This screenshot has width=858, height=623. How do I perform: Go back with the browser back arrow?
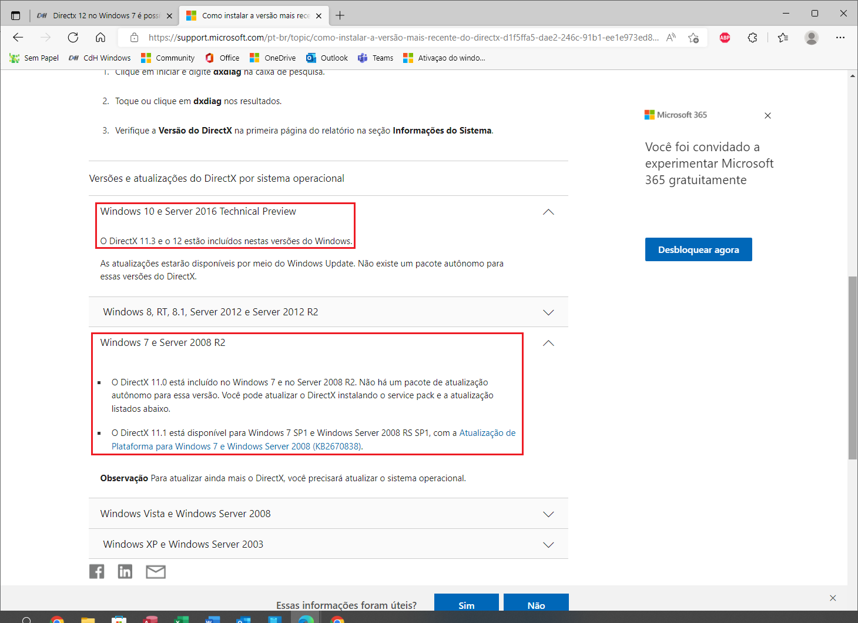pos(18,38)
